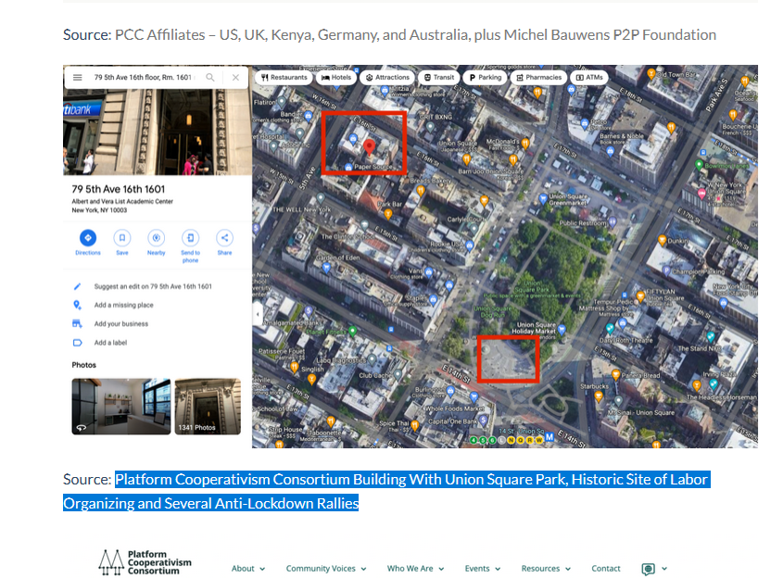Click the building entrance street photo

[x=158, y=132]
